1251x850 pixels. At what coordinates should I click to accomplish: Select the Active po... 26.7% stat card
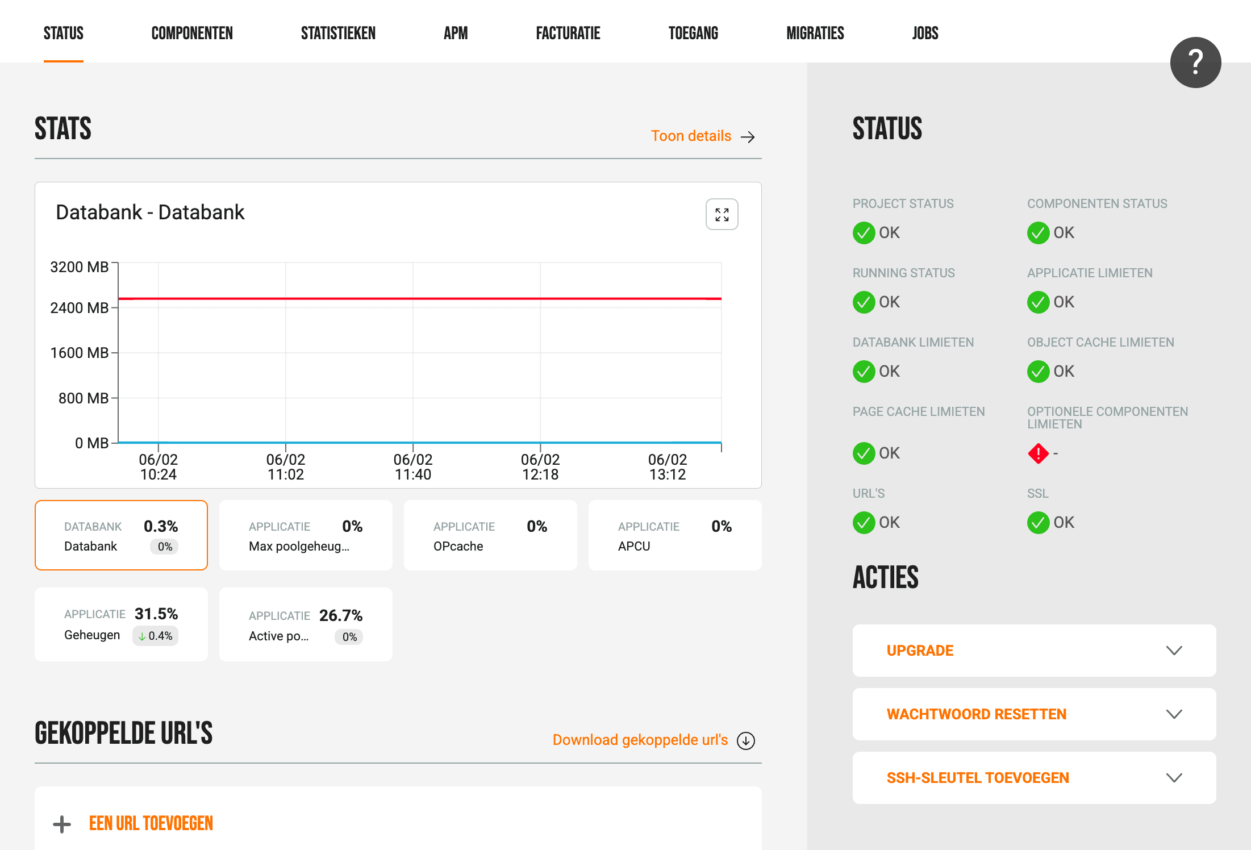click(306, 624)
